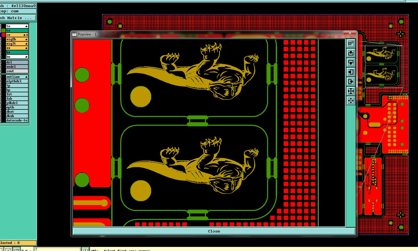Select the bp layer row
Image resolution: width=418 pixels, height=251 pixels.
[17, 90]
